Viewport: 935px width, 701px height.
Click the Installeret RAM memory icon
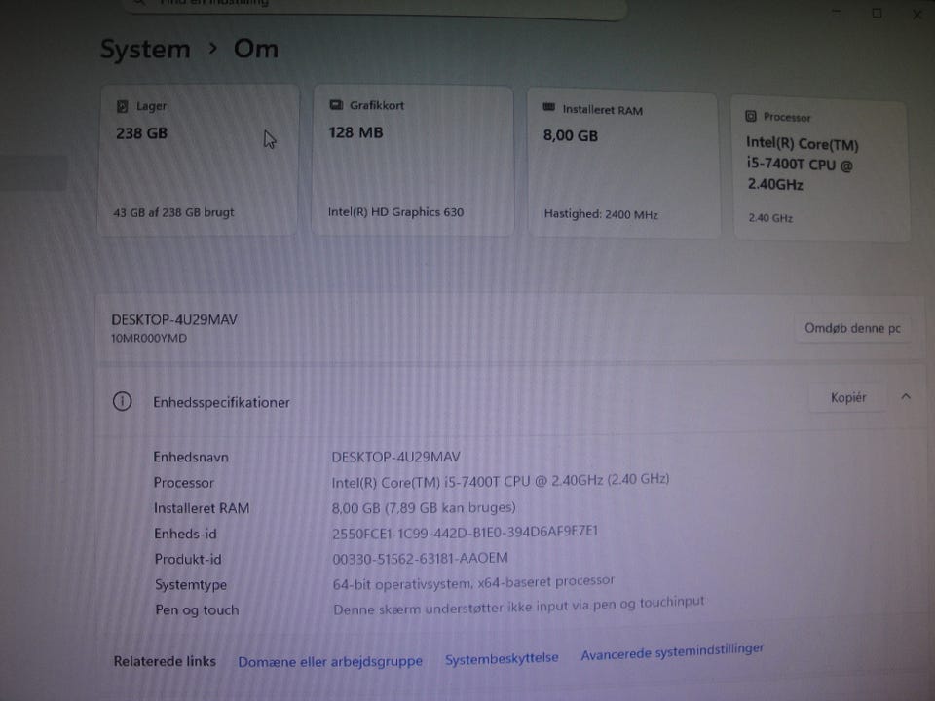(548, 107)
